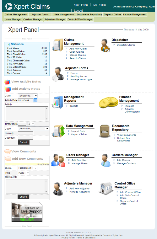Screen dimensions: 157x239
Task: Click the Data Management arrows folder icon
Action: 58,131
